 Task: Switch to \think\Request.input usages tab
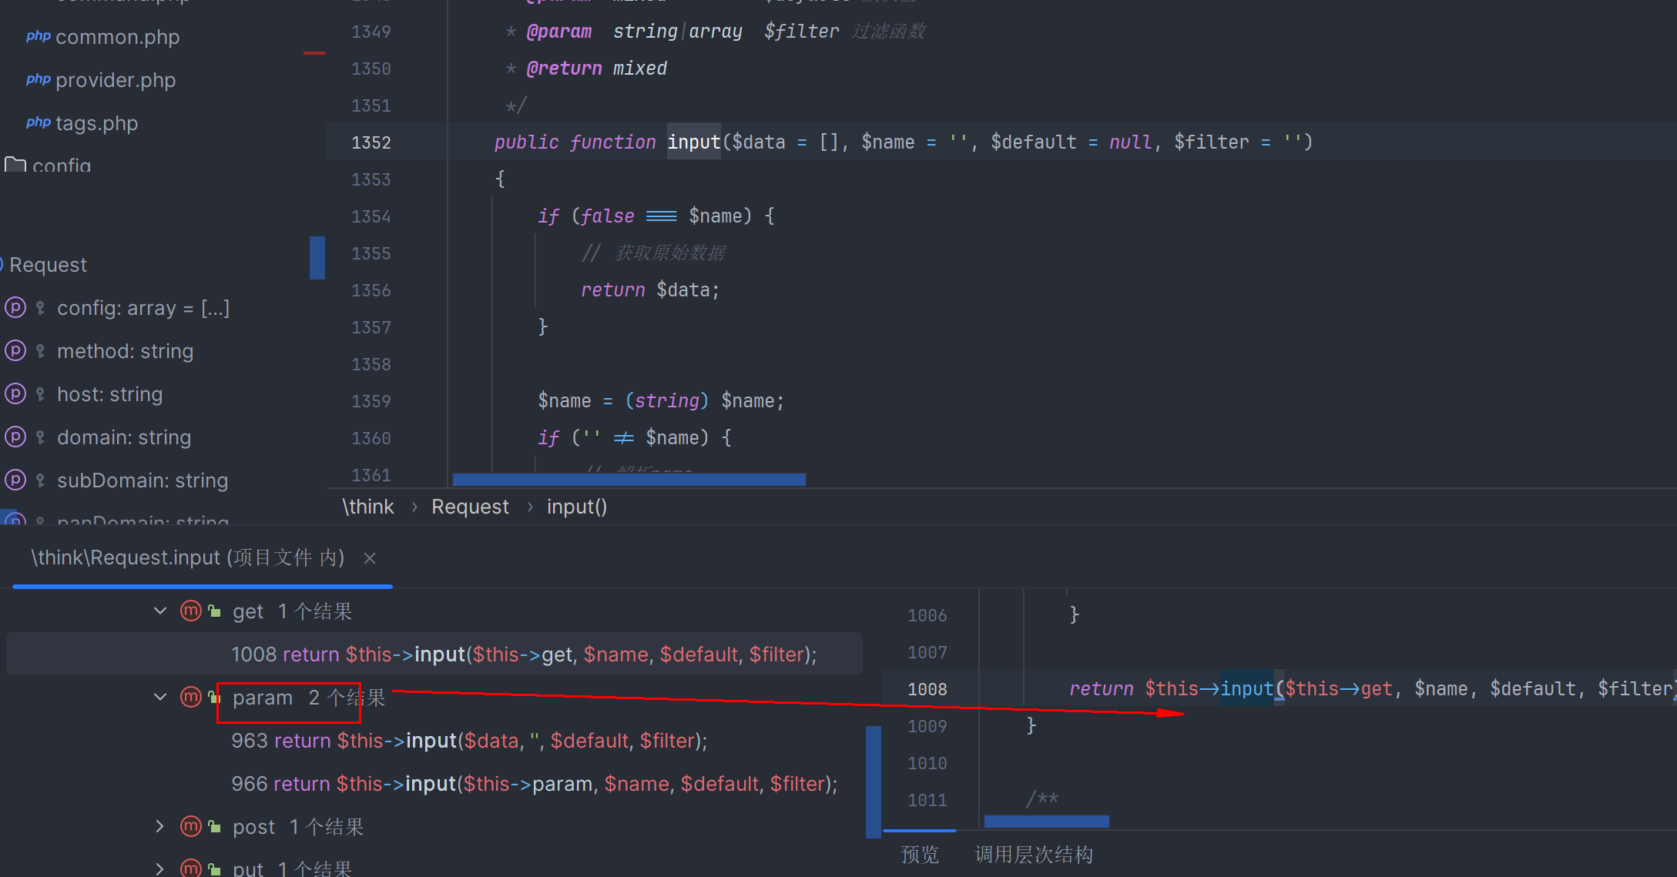[x=188, y=557]
